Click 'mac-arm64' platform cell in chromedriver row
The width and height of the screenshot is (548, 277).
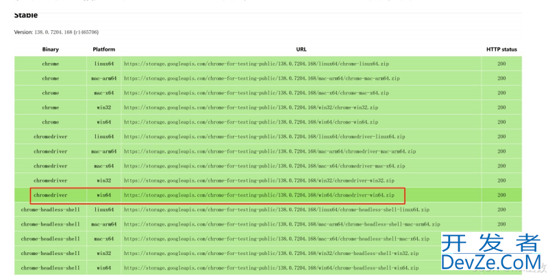tap(104, 151)
